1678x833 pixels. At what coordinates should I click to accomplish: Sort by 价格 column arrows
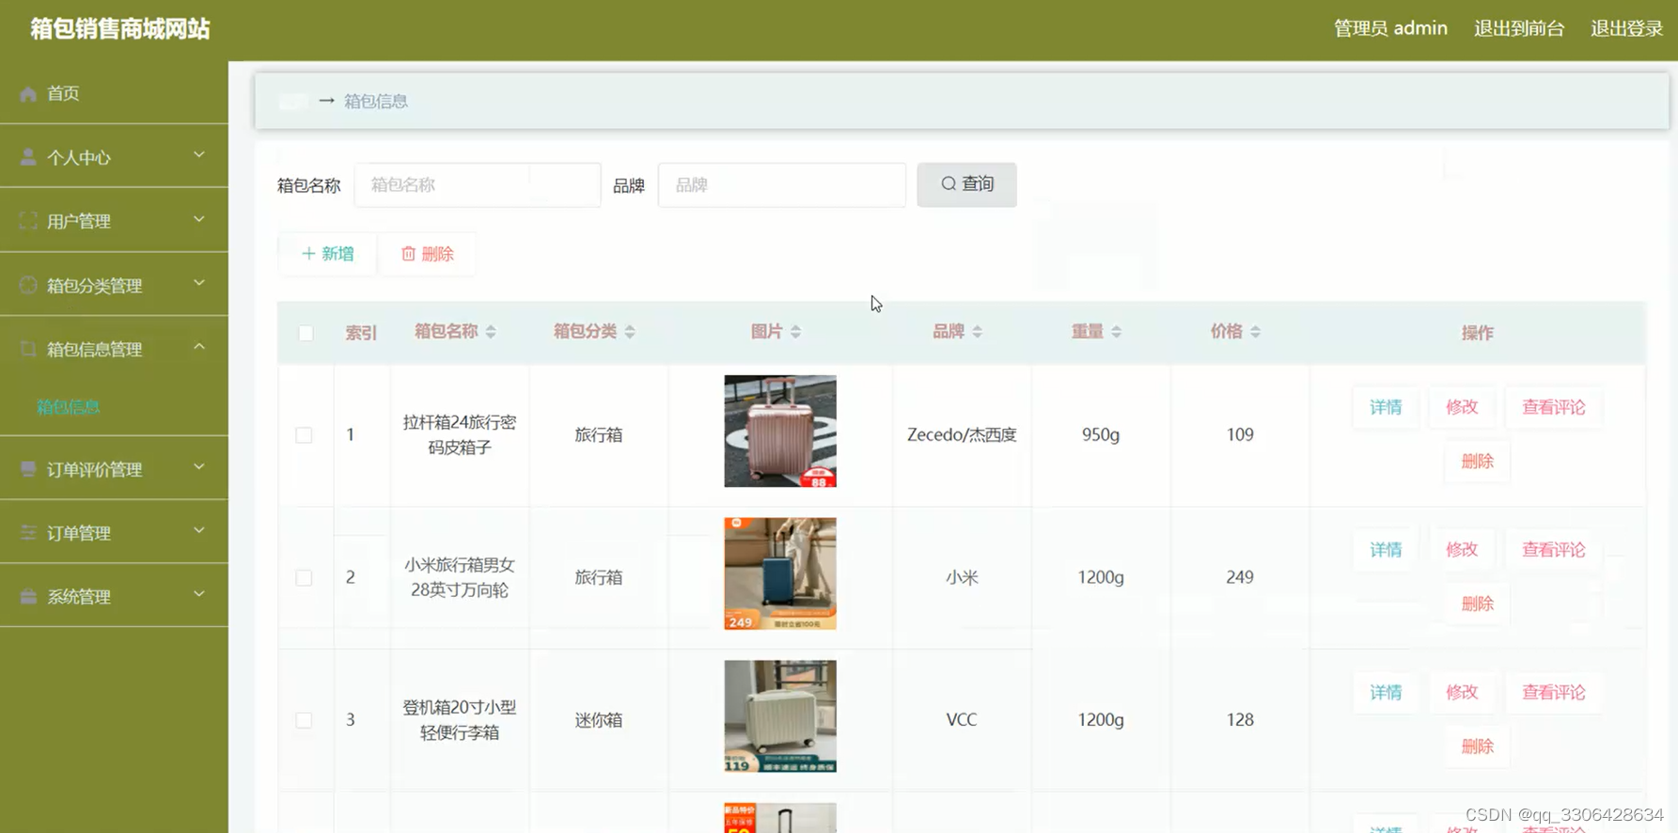1255,332
